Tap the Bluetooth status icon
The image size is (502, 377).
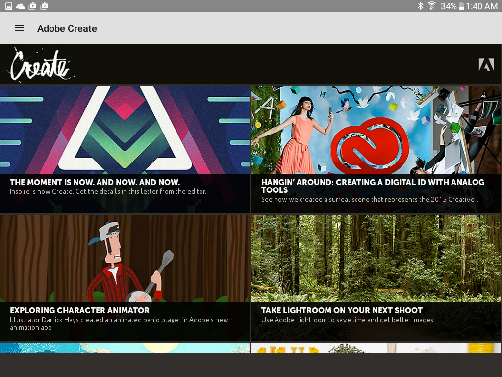click(420, 6)
